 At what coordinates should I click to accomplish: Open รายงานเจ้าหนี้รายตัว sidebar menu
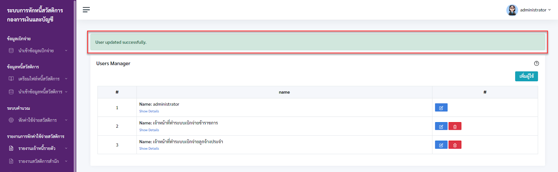(38, 148)
